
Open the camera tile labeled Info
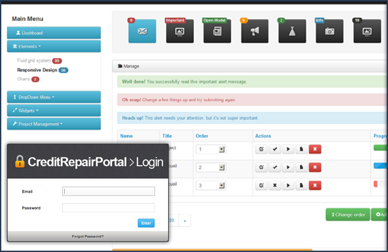pyautogui.click(x=329, y=31)
